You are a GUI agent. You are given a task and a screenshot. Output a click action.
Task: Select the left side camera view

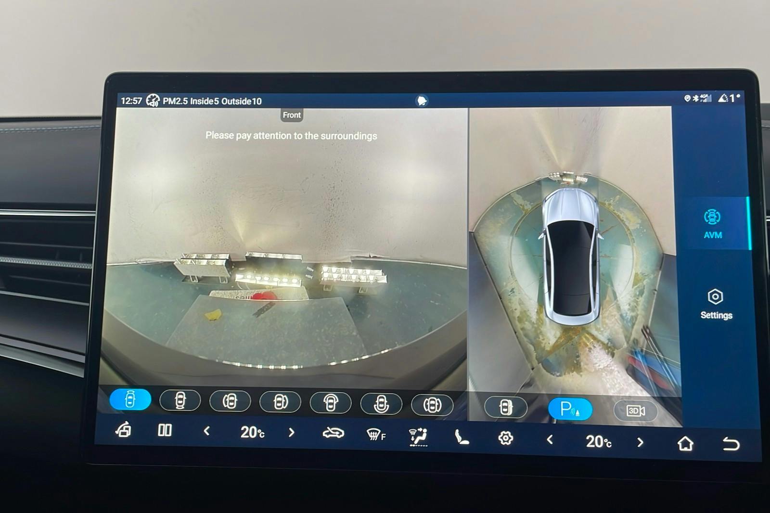pyautogui.click(x=230, y=401)
